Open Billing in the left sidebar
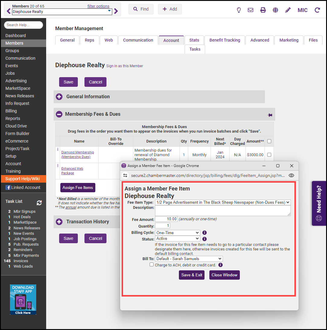The image size is (327, 330). 11,111
